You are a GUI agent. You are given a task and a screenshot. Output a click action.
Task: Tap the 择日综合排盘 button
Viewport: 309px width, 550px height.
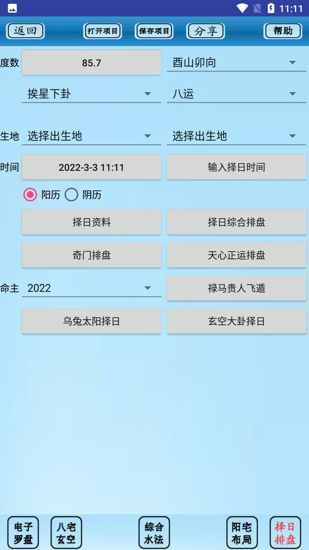coord(236,222)
